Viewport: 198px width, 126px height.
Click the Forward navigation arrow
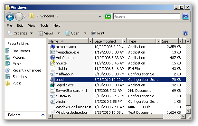click(19, 16)
